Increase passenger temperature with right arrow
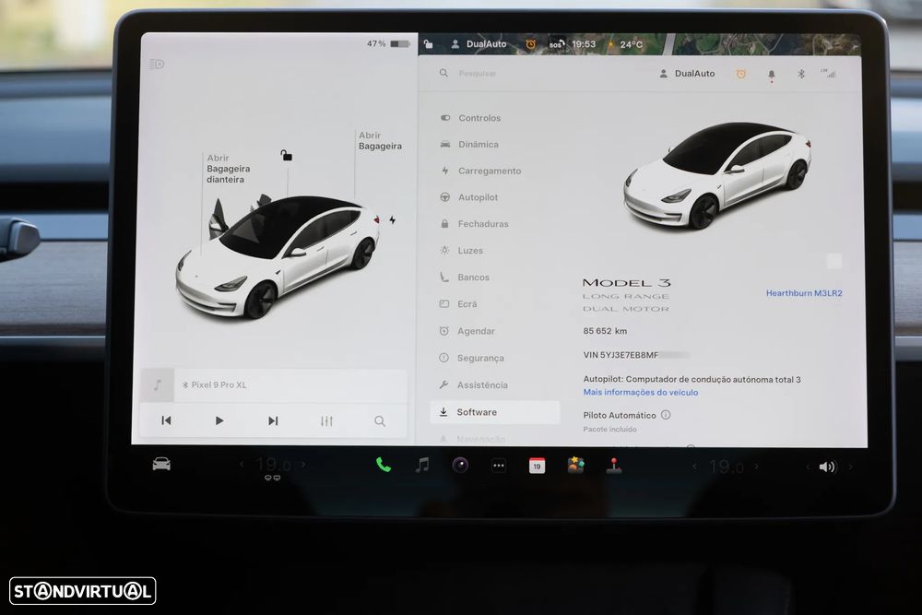This screenshot has width=922, height=615. 757,467
